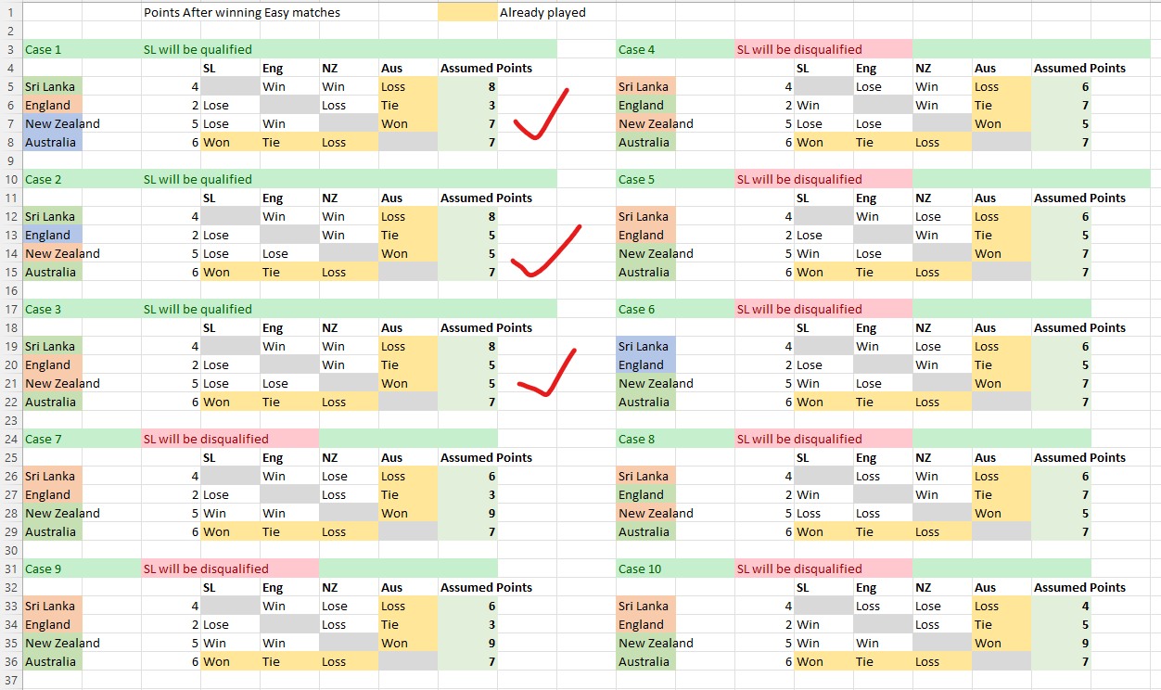Select row header 36
1161x690 pixels.
click(x=10, y=661)
